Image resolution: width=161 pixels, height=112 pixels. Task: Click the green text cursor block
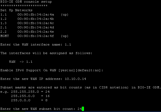[83, 109]
